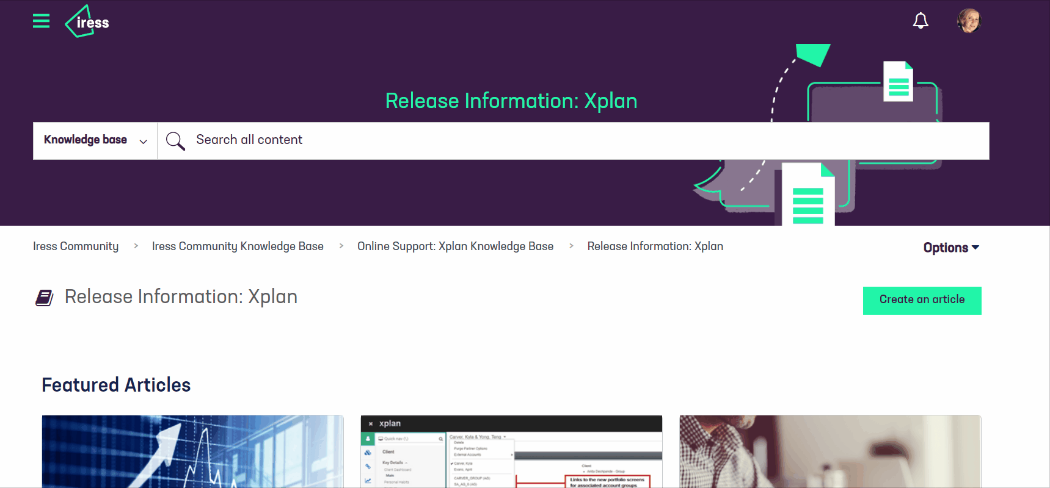Screen dimensions: 1050x488
Task: Select Release Information: Xplan breadcrumb
Action: click(x=655, y=246)
